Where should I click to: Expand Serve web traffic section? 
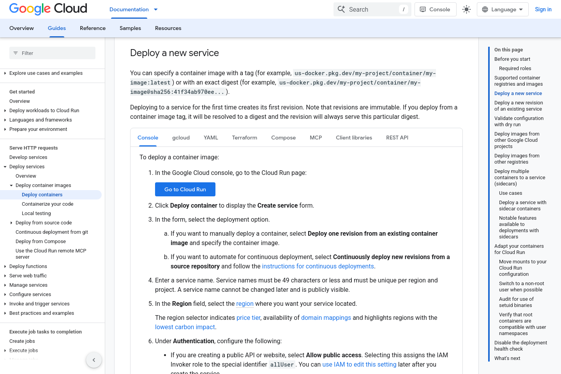pos(5,276)
